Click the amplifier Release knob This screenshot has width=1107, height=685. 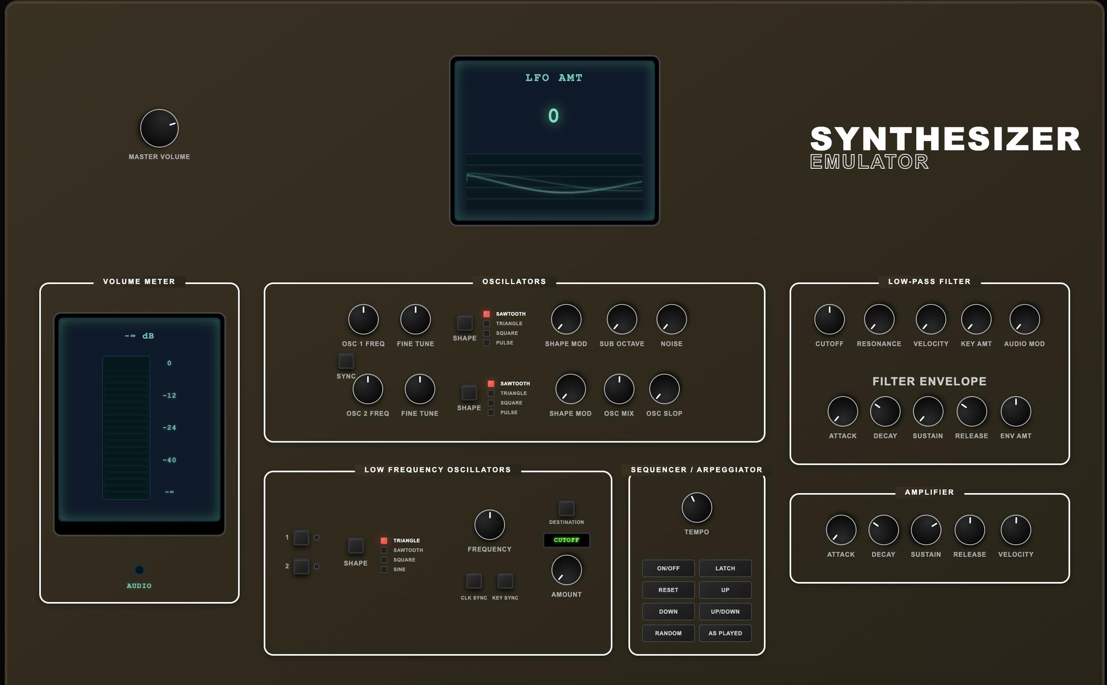[x=970, y=530]
